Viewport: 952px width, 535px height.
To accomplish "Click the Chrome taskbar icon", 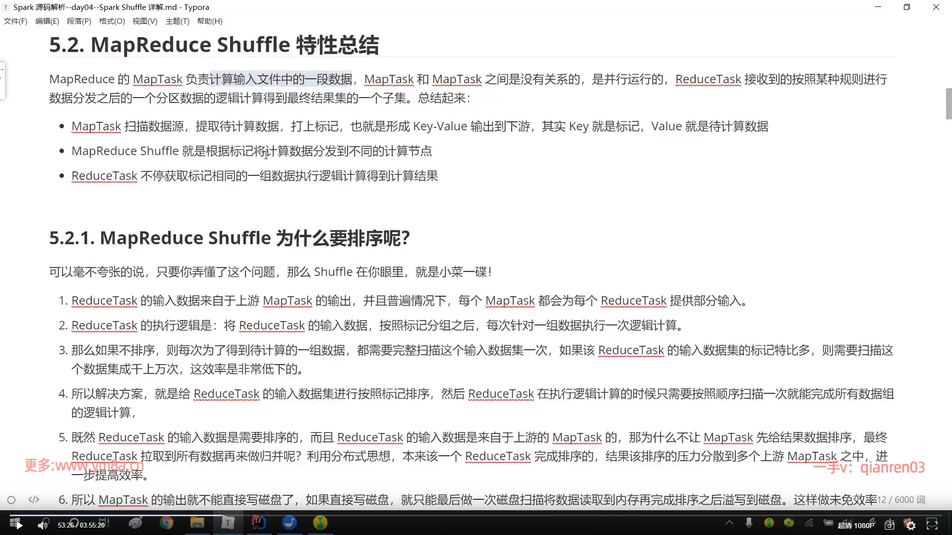I will coord(167,523).
